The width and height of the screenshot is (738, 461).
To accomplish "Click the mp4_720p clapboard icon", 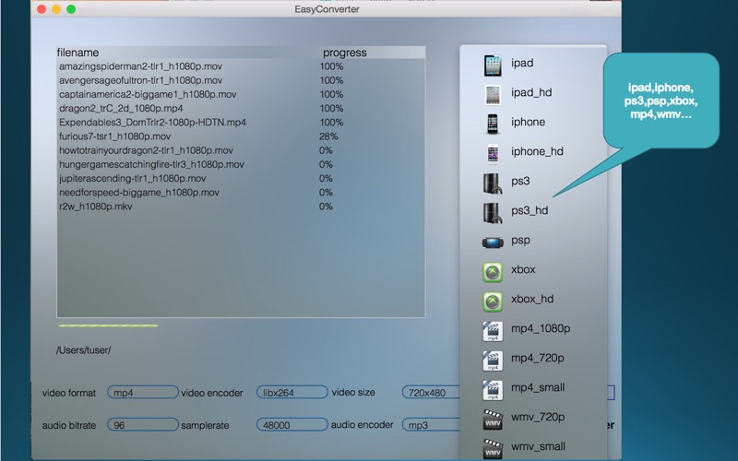I will coord(493,361).
